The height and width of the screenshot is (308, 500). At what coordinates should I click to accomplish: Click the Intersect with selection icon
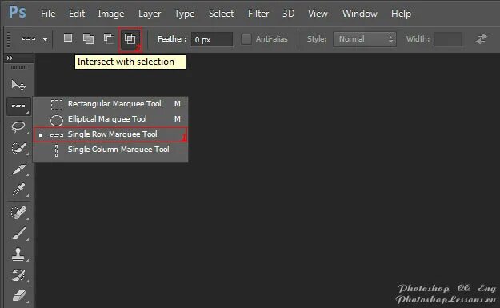click(x=130, y=39)
